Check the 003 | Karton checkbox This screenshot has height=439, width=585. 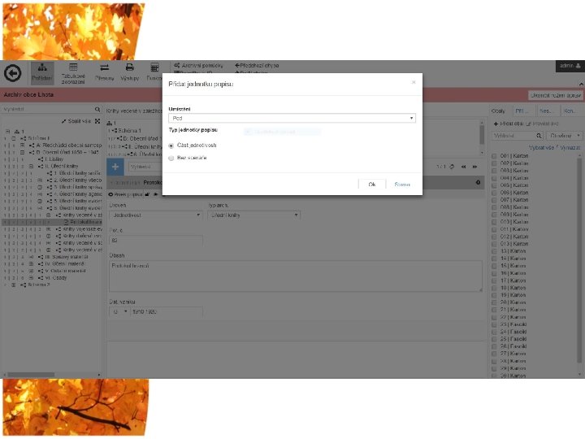[494, 171]
